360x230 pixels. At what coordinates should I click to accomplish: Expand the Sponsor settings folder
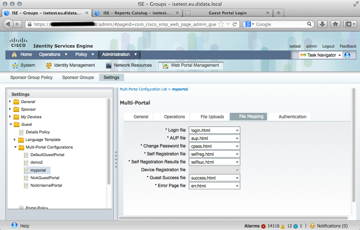(x=10, y=109)
